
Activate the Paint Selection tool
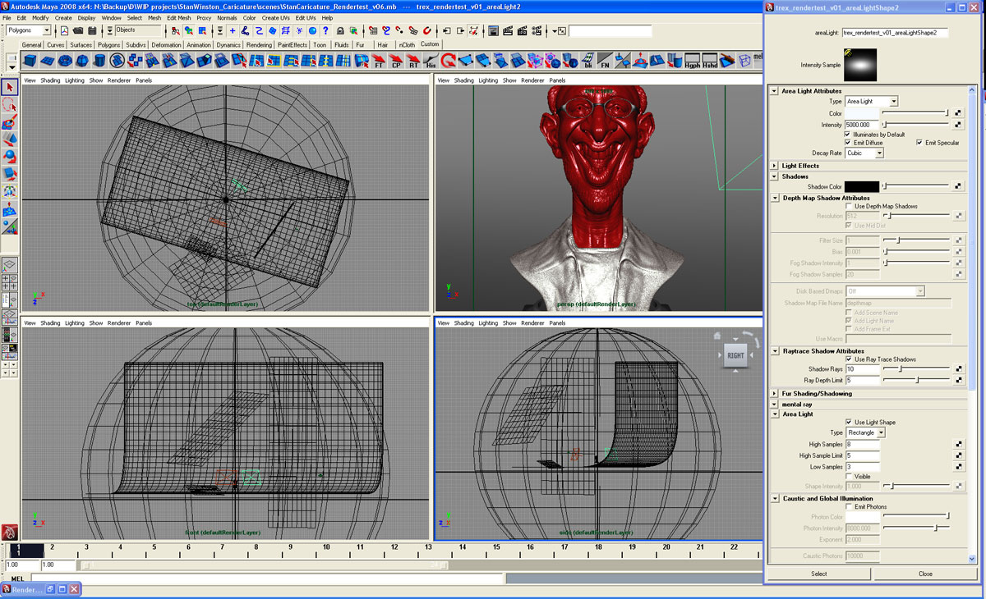pos(10,122)
